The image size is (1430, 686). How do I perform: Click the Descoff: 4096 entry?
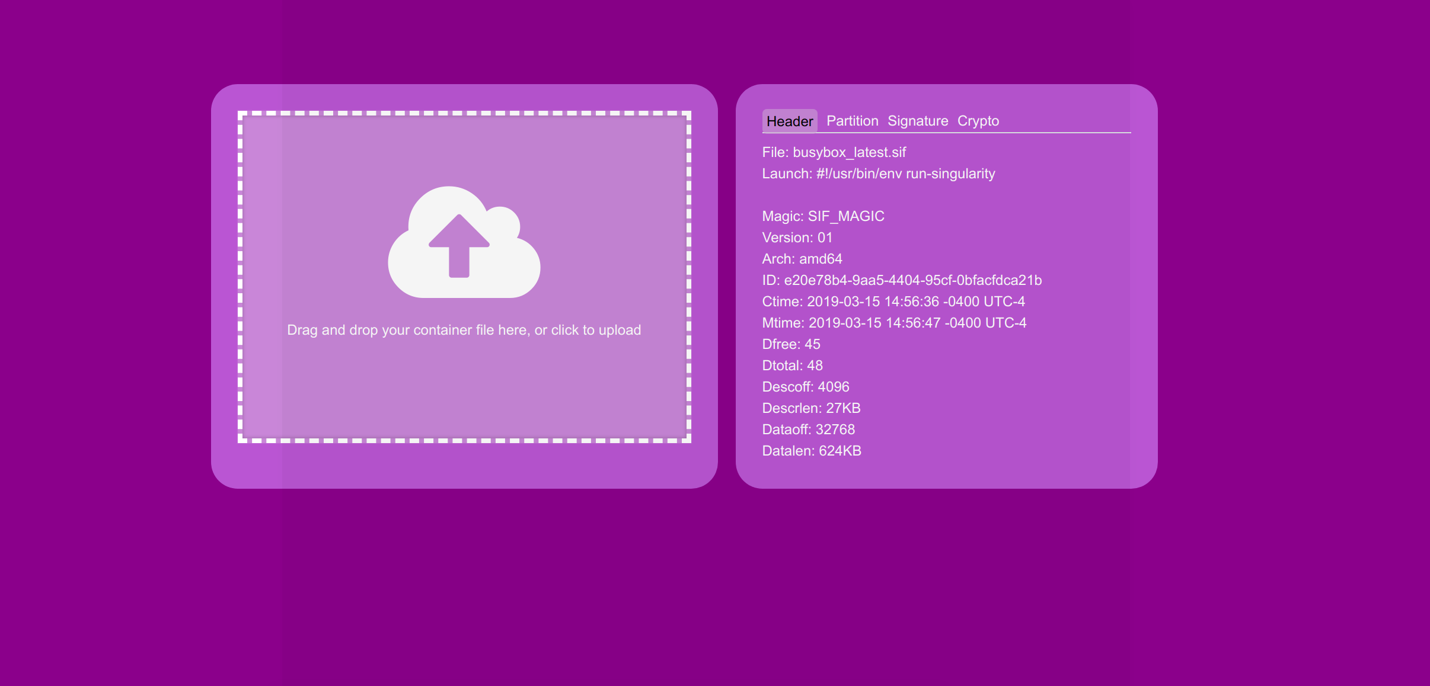pos(805,387)
